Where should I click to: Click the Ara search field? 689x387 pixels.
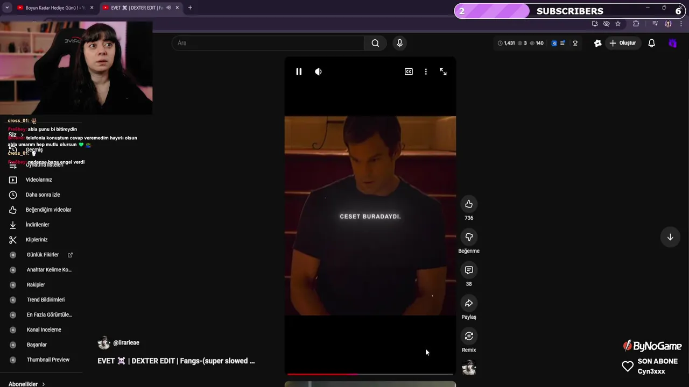pos(268,43)
